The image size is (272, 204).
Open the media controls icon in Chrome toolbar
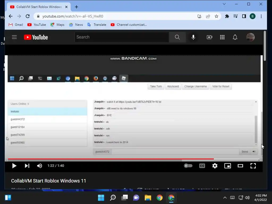coord(235,16)
